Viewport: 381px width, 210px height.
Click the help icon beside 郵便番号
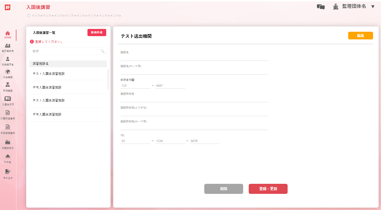click(x=133, y=80)
